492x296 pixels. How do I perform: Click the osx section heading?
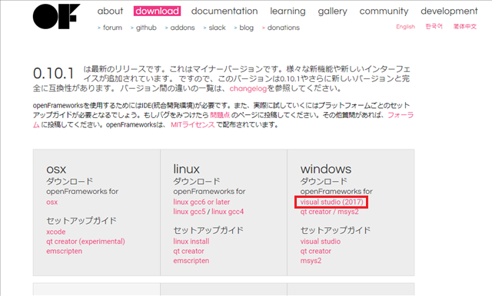56,169
